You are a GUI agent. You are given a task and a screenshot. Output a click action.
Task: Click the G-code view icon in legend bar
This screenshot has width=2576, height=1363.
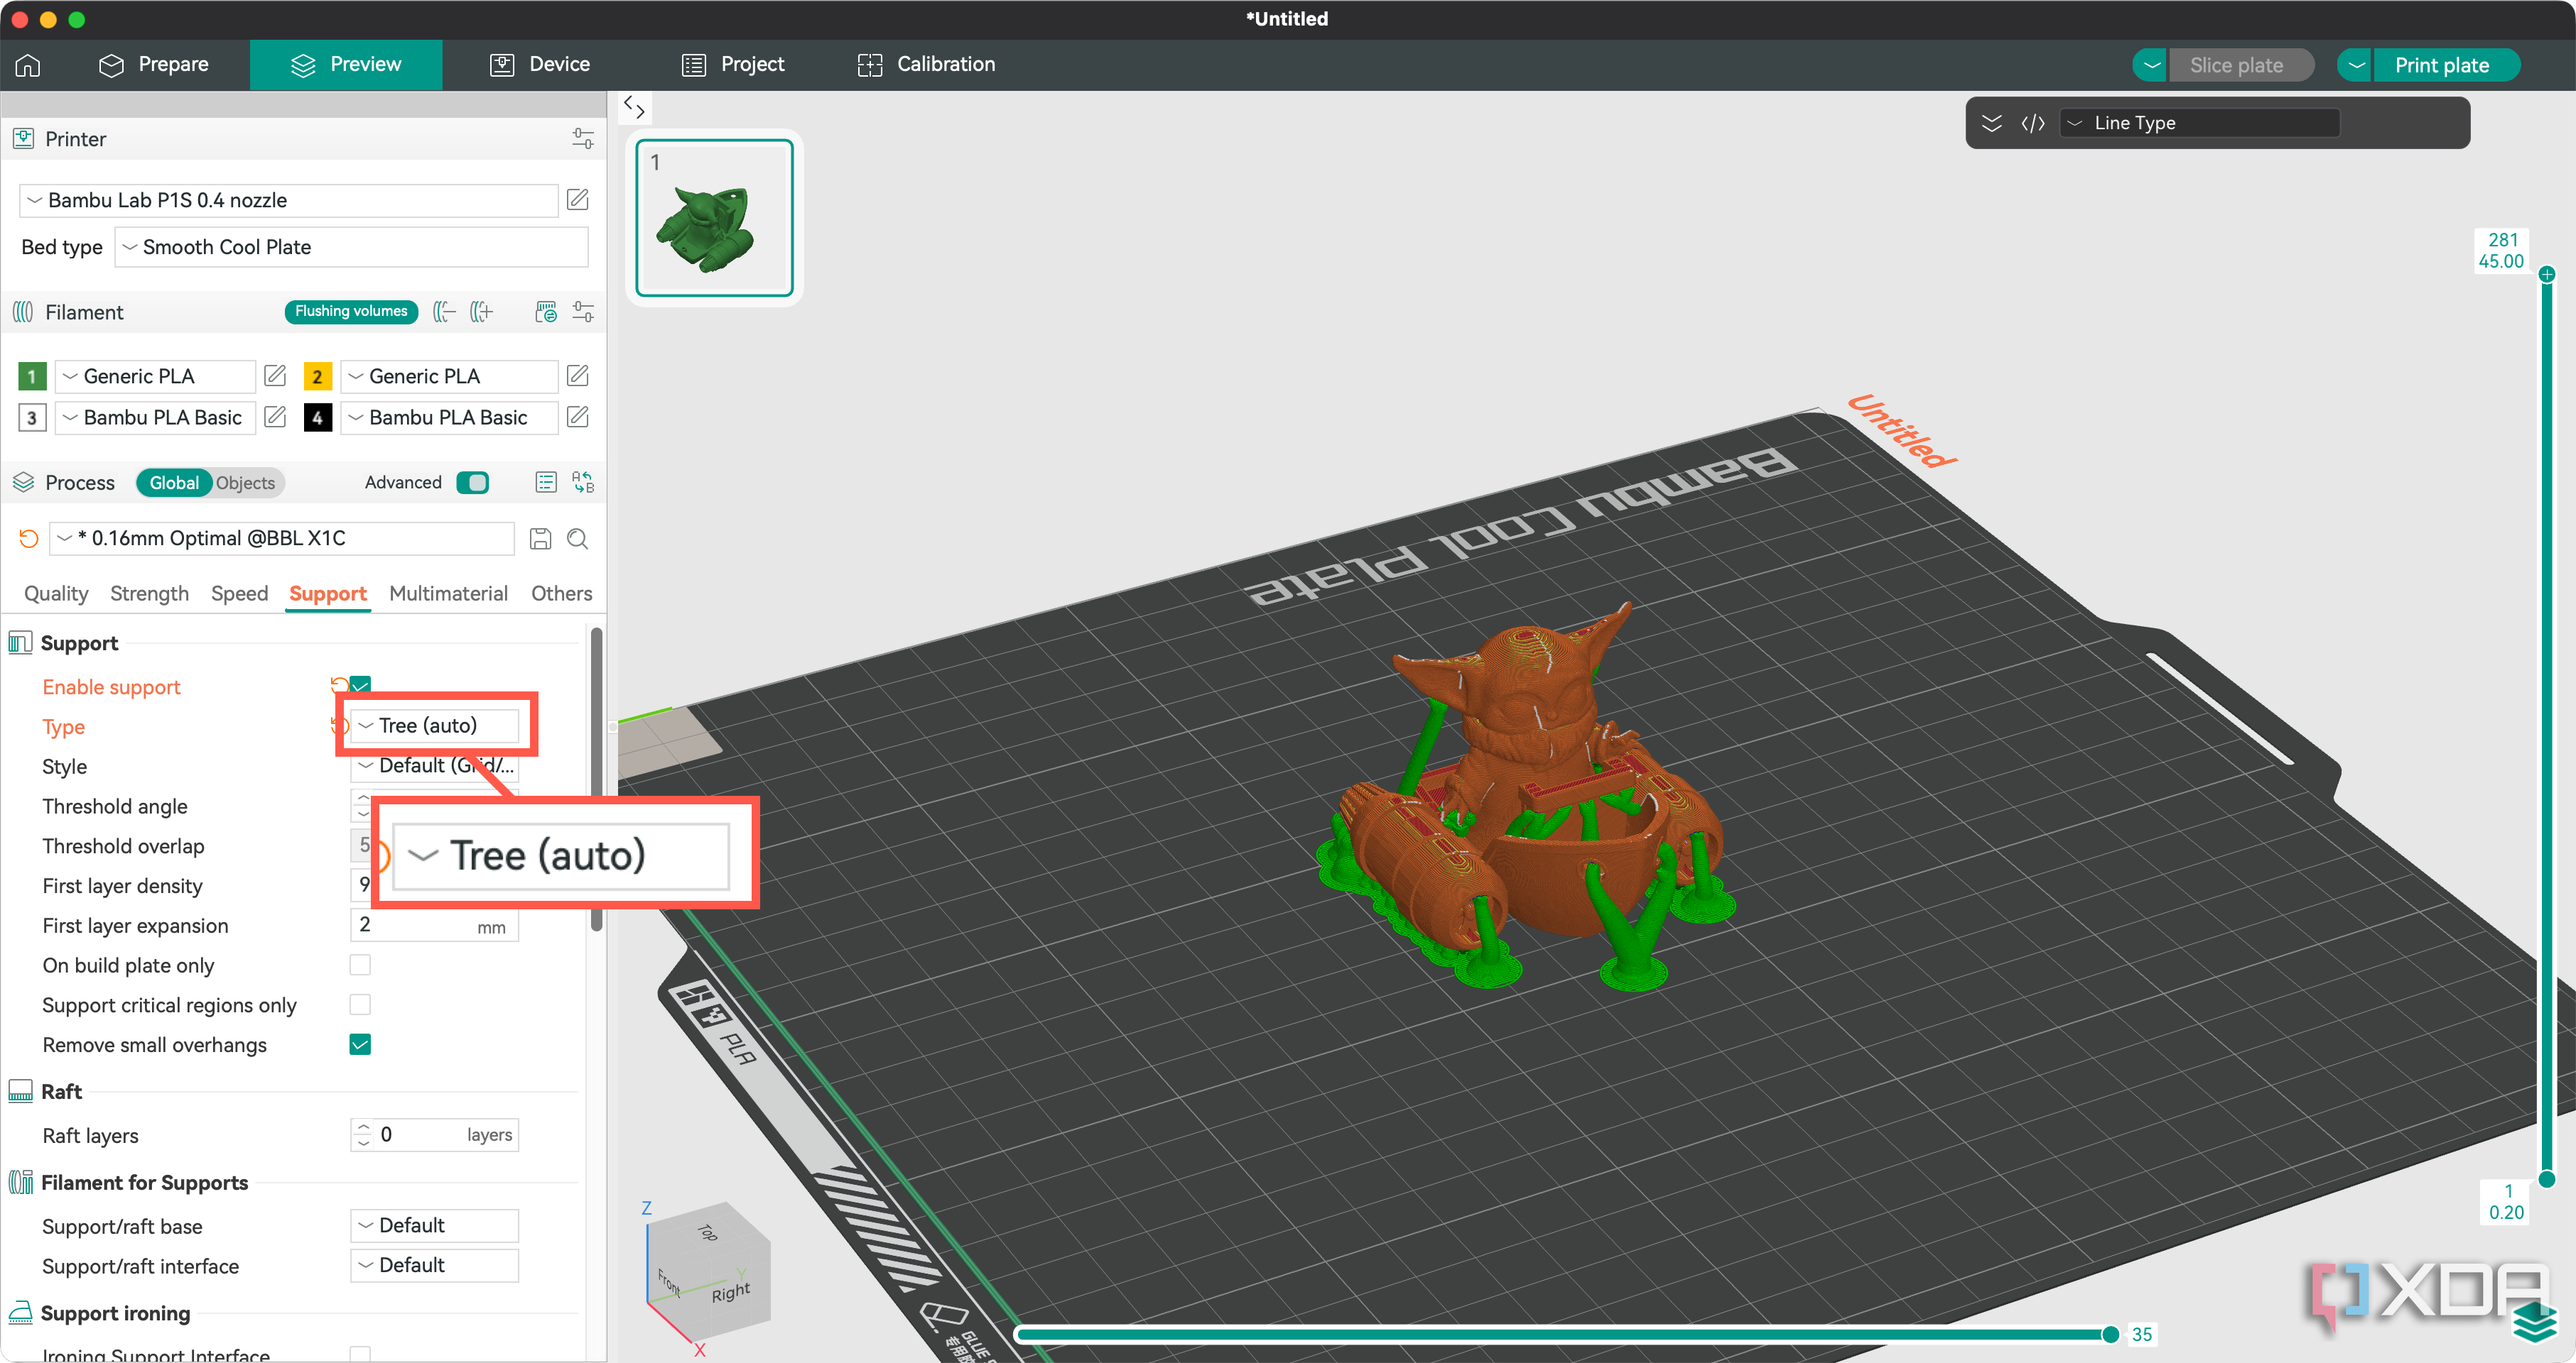coord(2032,123)
